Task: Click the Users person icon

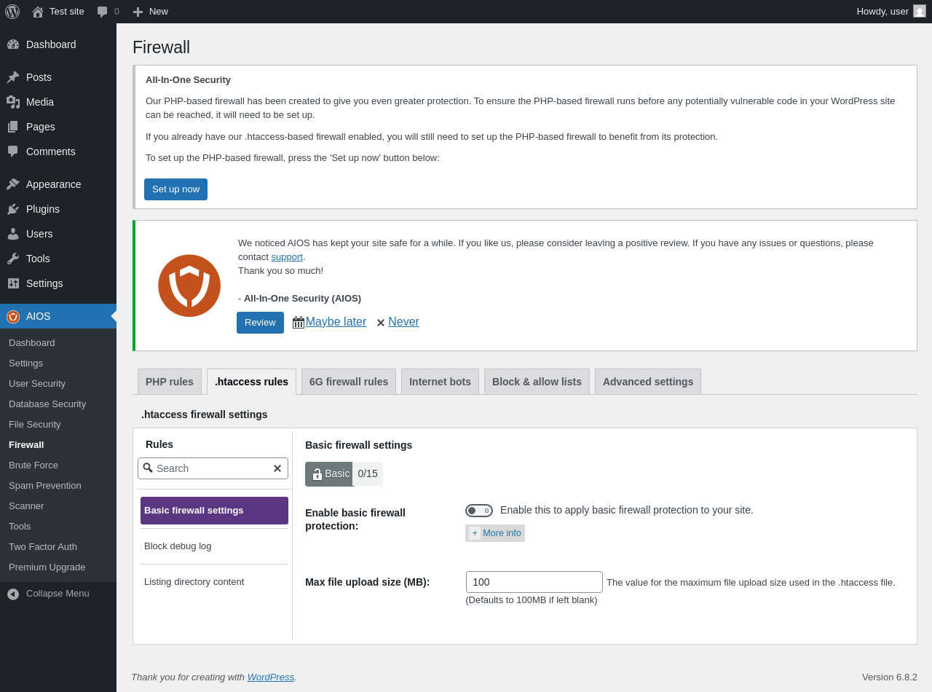Action: click(x=13, y=234)
